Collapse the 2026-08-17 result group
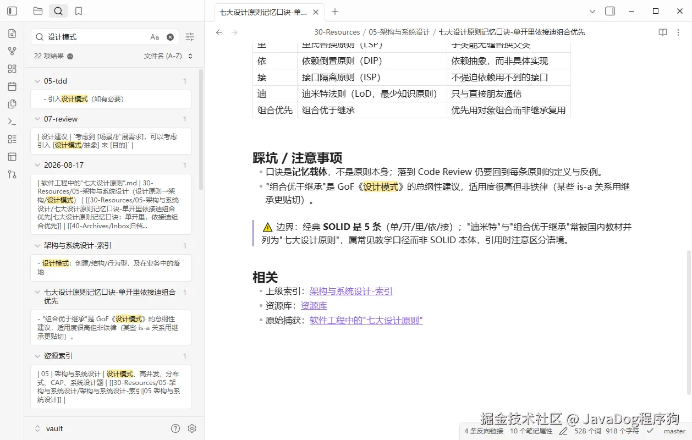 tap(37, 165)
